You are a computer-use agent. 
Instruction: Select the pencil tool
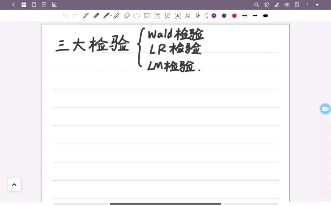pos(96,16)
